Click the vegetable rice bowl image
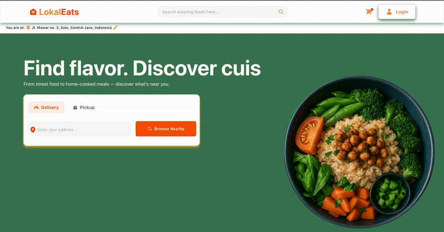 pos(359,152)
